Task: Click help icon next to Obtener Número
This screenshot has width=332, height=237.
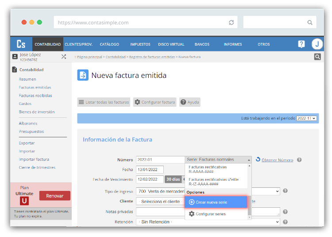Action: click(x=299, y=160)
